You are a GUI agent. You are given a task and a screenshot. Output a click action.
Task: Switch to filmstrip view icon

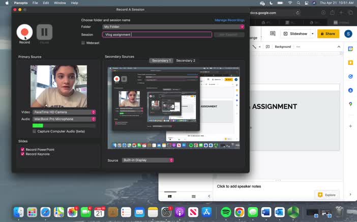[170, 196]
